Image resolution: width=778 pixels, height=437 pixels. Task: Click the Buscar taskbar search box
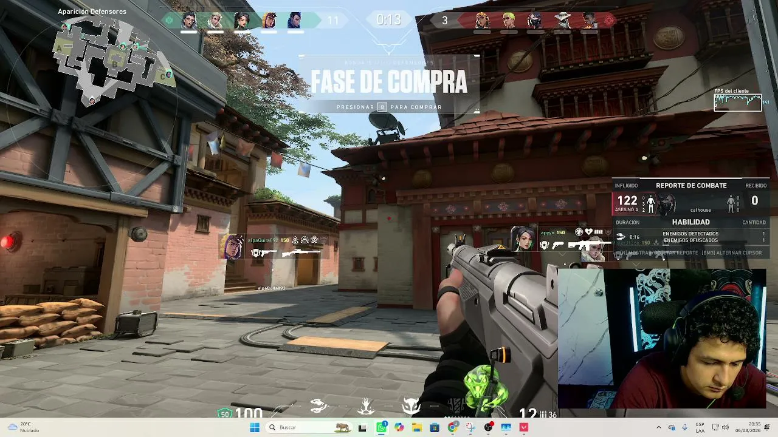click(309, 427)
